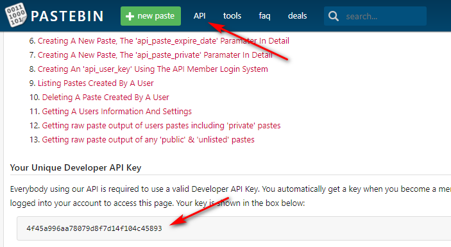Click the developer API key text box
The width and height of the screenshot is (451, 247).
(x=234, y=228)
